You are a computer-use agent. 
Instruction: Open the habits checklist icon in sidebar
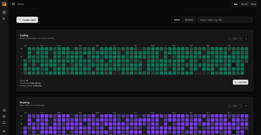pyautogui.click(x=4, y=12)
